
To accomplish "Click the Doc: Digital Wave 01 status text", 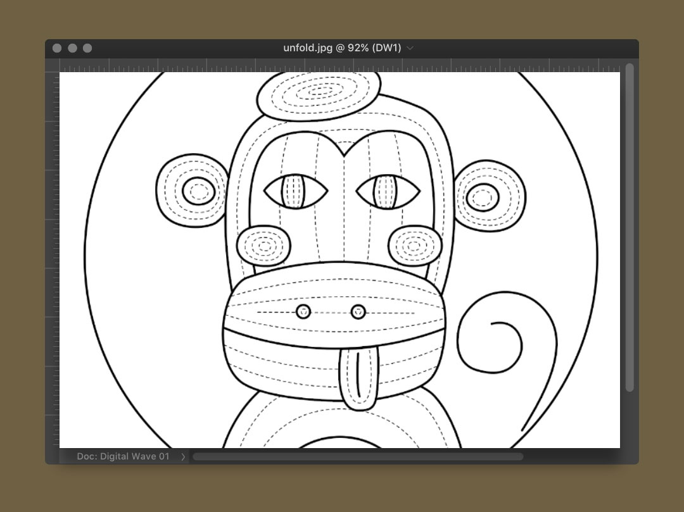I will point(123,456).
